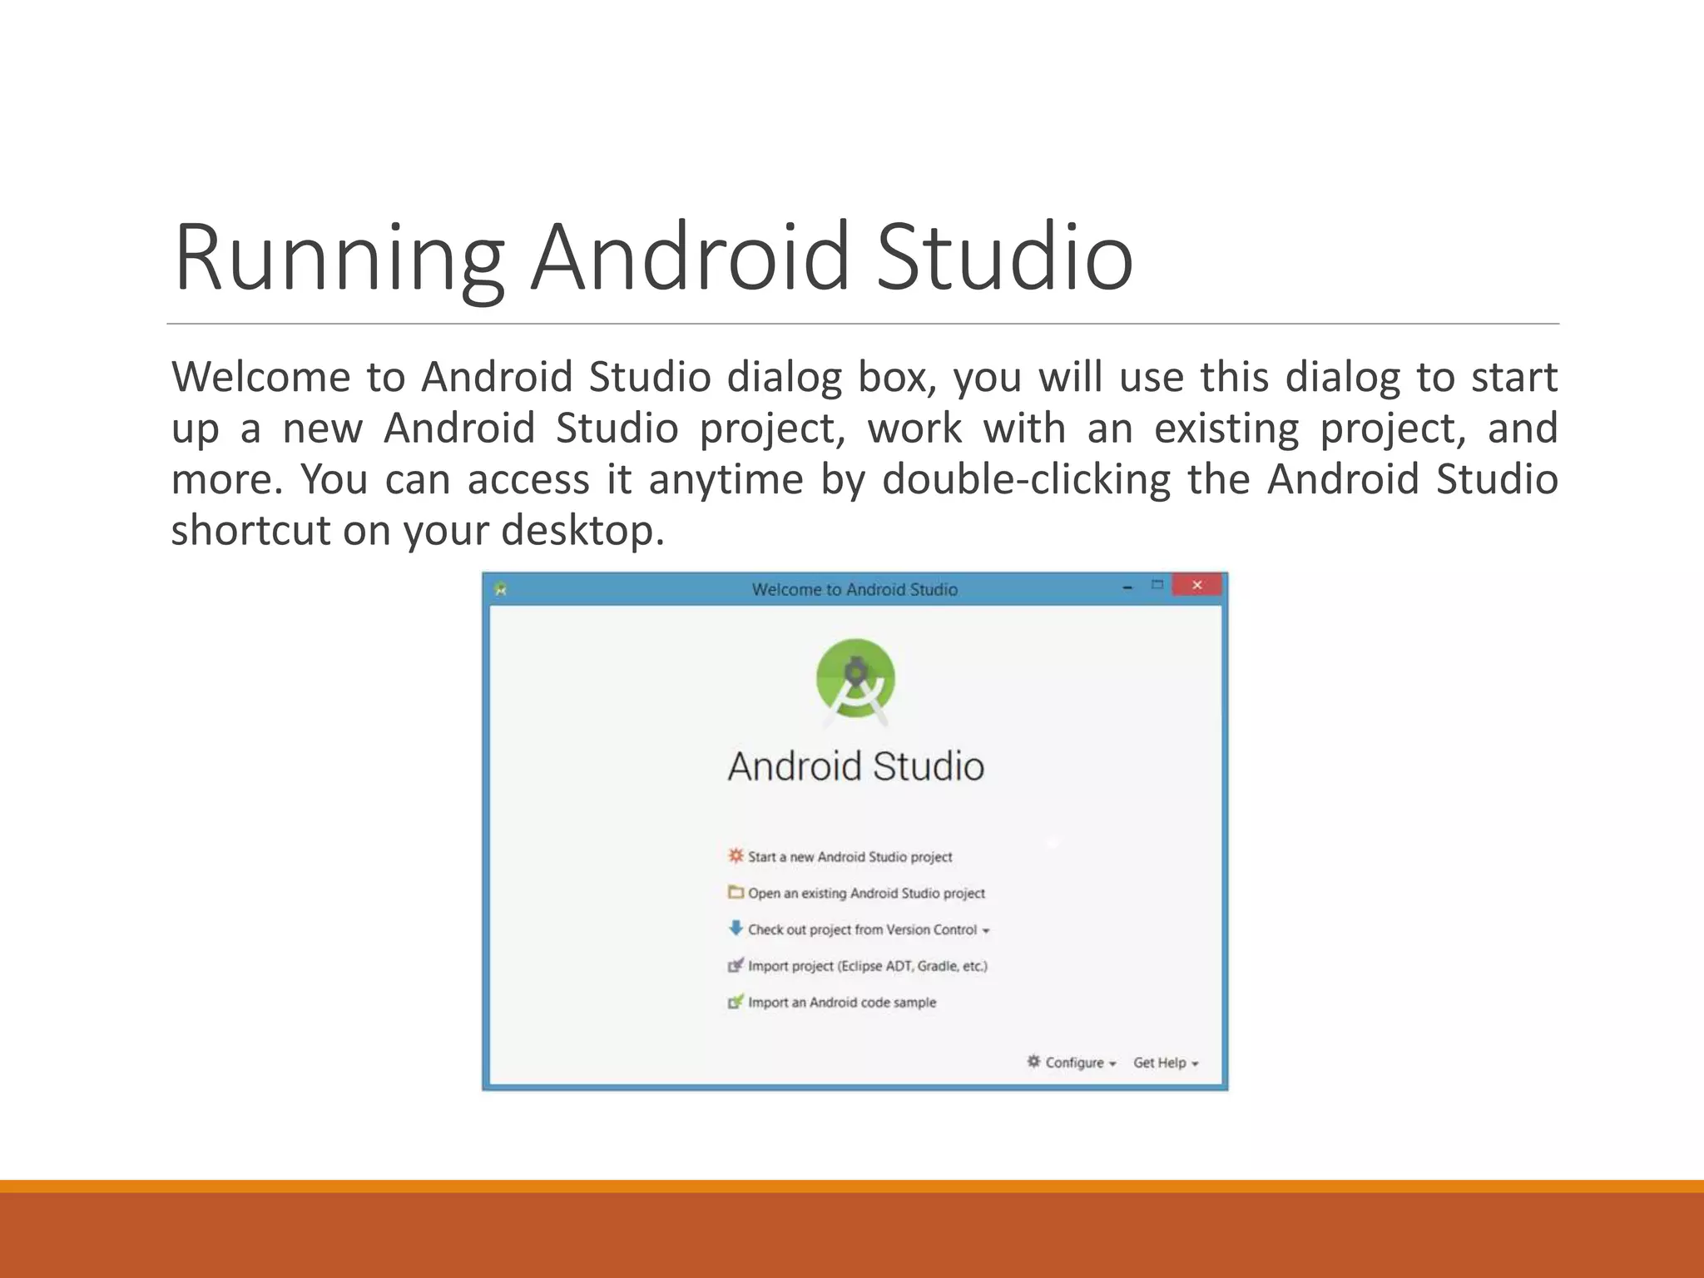Viewport: 1704px width, 1278px height.
Task: Click the blue down-arrow Version Control icon
Action: pos(736,928)
